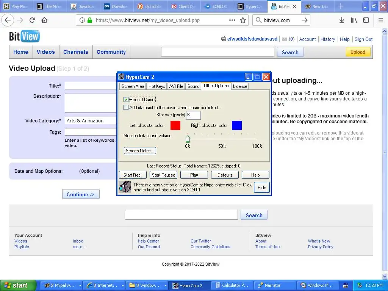Submit search with the go arrow
388x291 pixels.
(305, 20)
